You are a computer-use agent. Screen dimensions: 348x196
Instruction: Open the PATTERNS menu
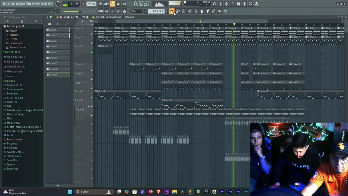pos(21,4)
